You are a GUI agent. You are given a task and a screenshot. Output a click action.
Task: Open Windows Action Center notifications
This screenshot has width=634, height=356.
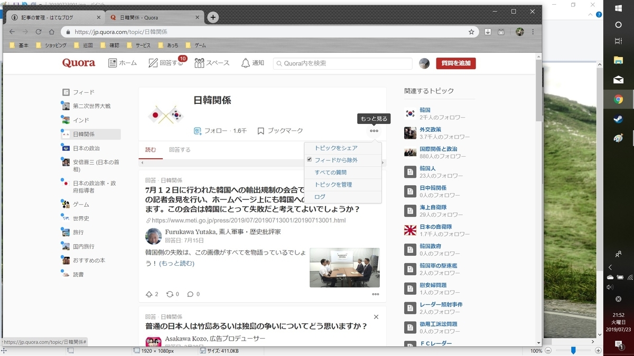[x=619, y=344]
